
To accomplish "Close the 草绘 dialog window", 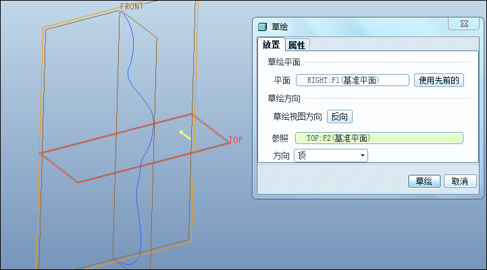I will coord(464,24).
